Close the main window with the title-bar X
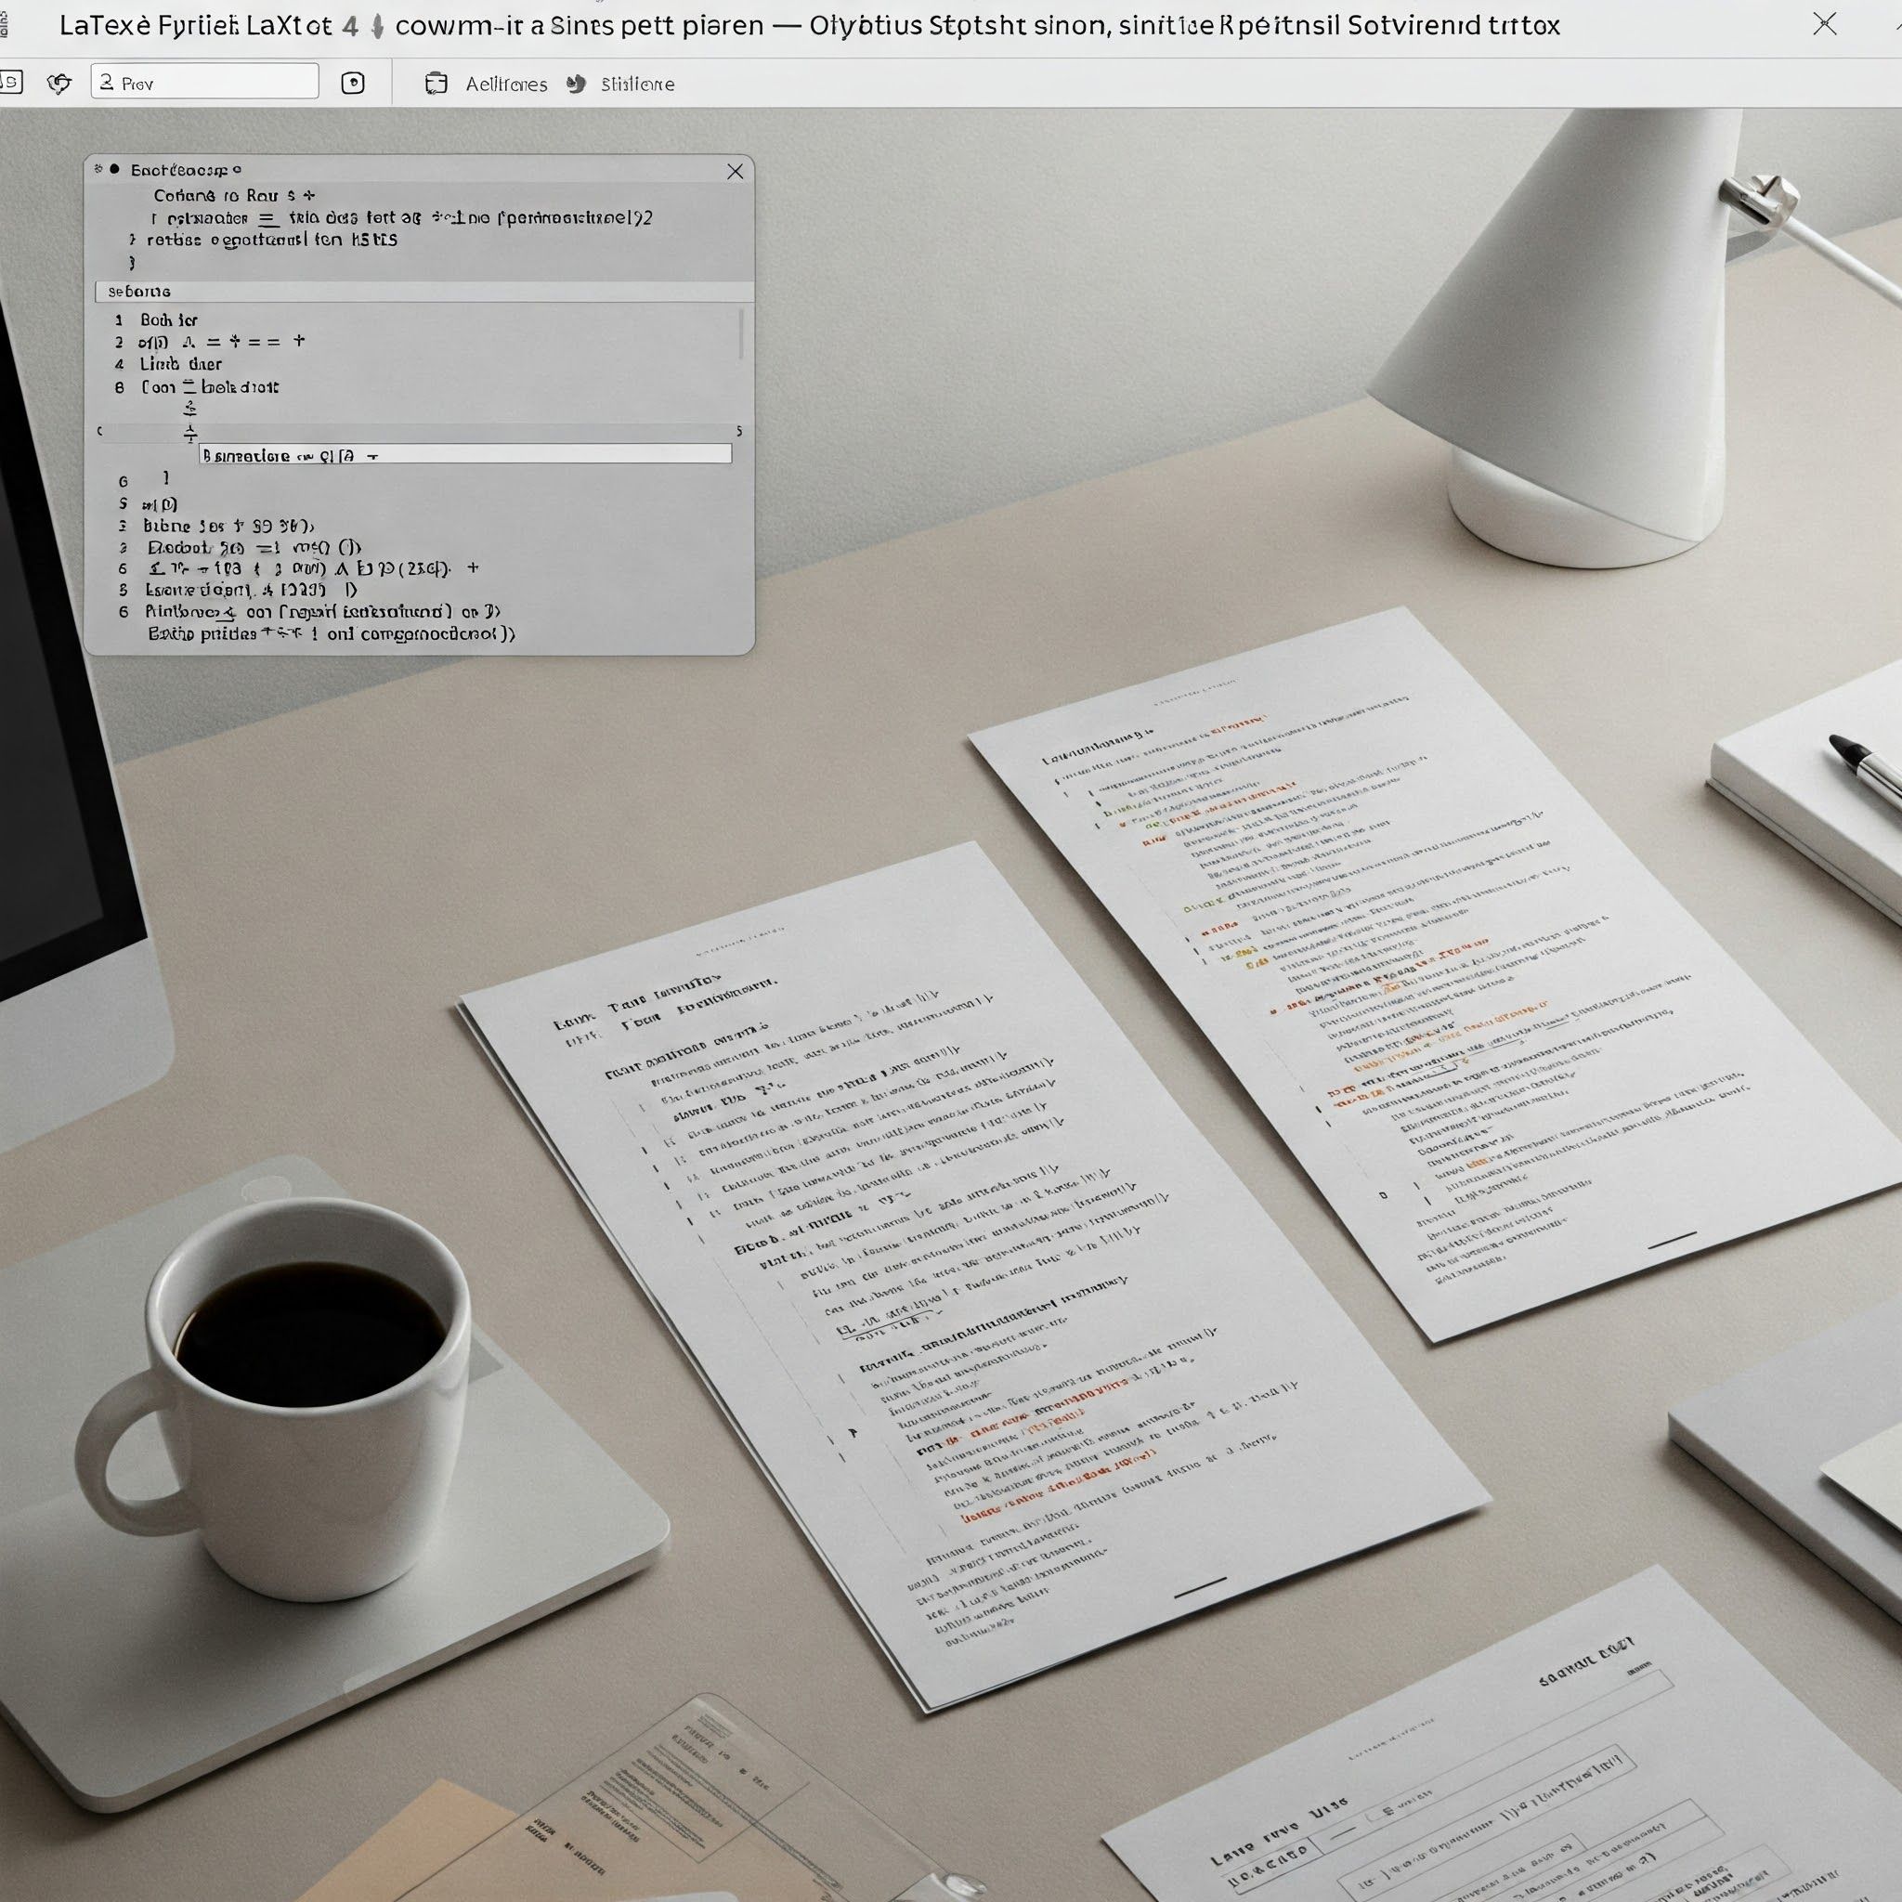The image size is (1902, 1902). click(x=1824, y=23)
